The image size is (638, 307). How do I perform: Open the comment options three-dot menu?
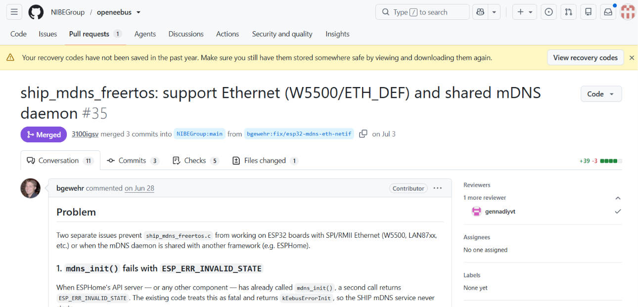click(x=437, y=188)
